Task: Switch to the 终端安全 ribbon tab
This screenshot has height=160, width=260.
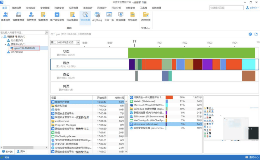Action: pos(59,8)
